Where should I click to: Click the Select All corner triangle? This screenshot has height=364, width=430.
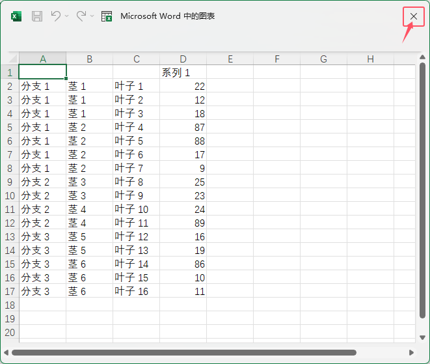12,59
